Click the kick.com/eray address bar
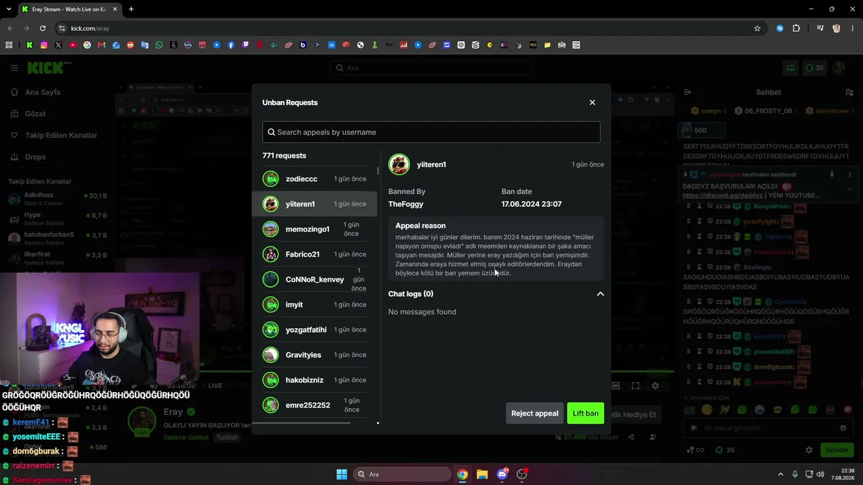 point(405,28)
